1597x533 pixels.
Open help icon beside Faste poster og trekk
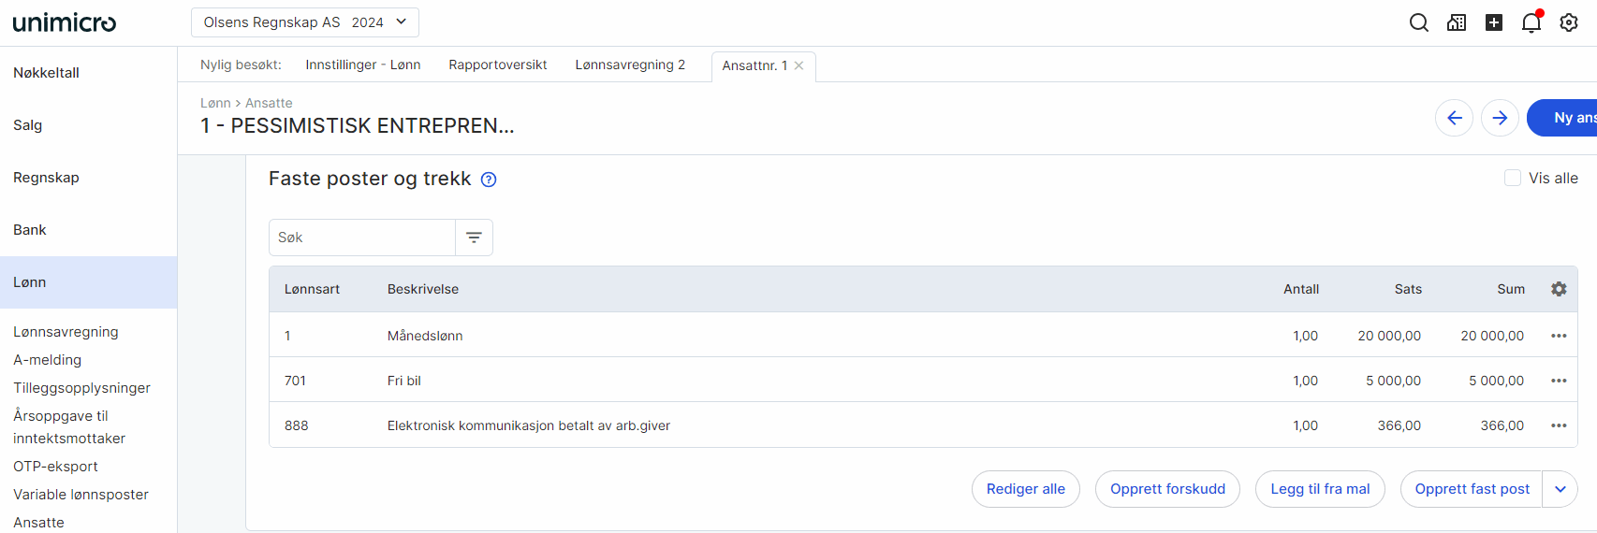pyautogui.click(x=489, y=180)
